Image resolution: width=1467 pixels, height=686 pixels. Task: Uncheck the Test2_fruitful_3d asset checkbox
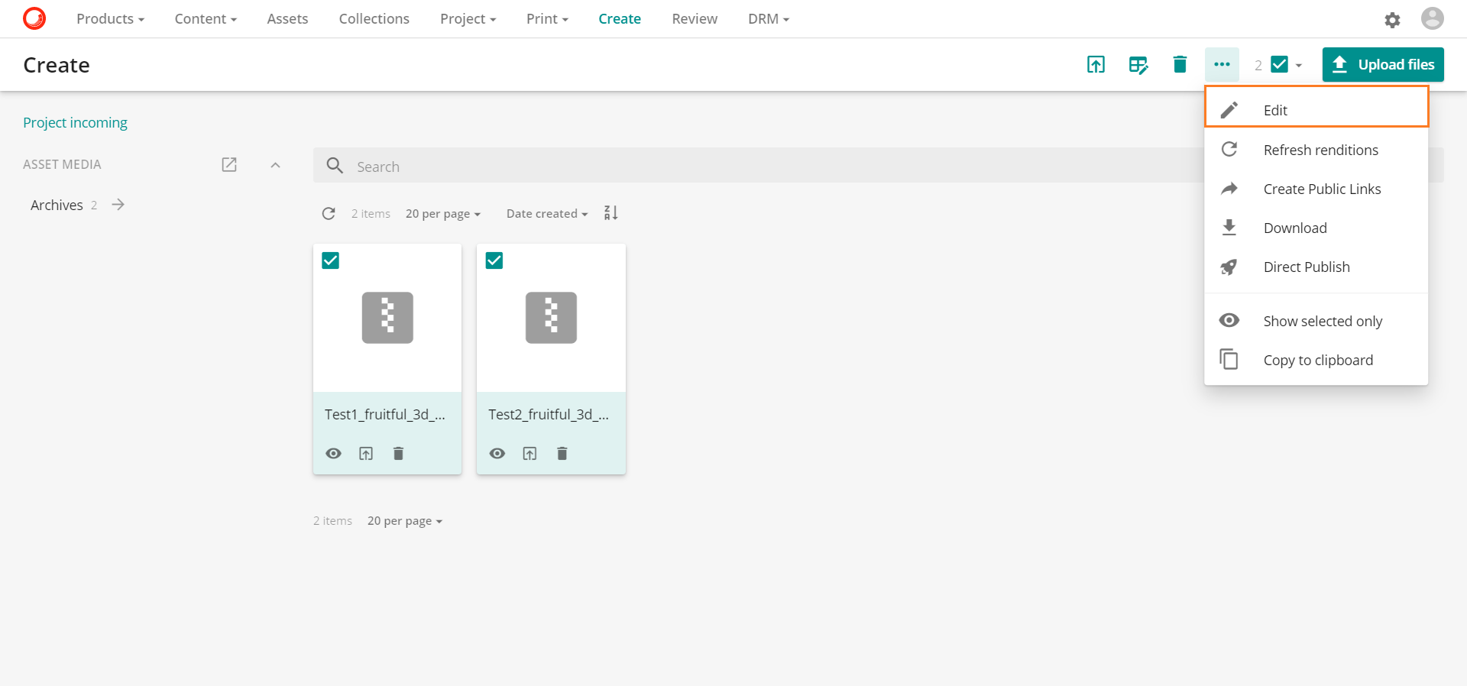(x=494, y=260)
